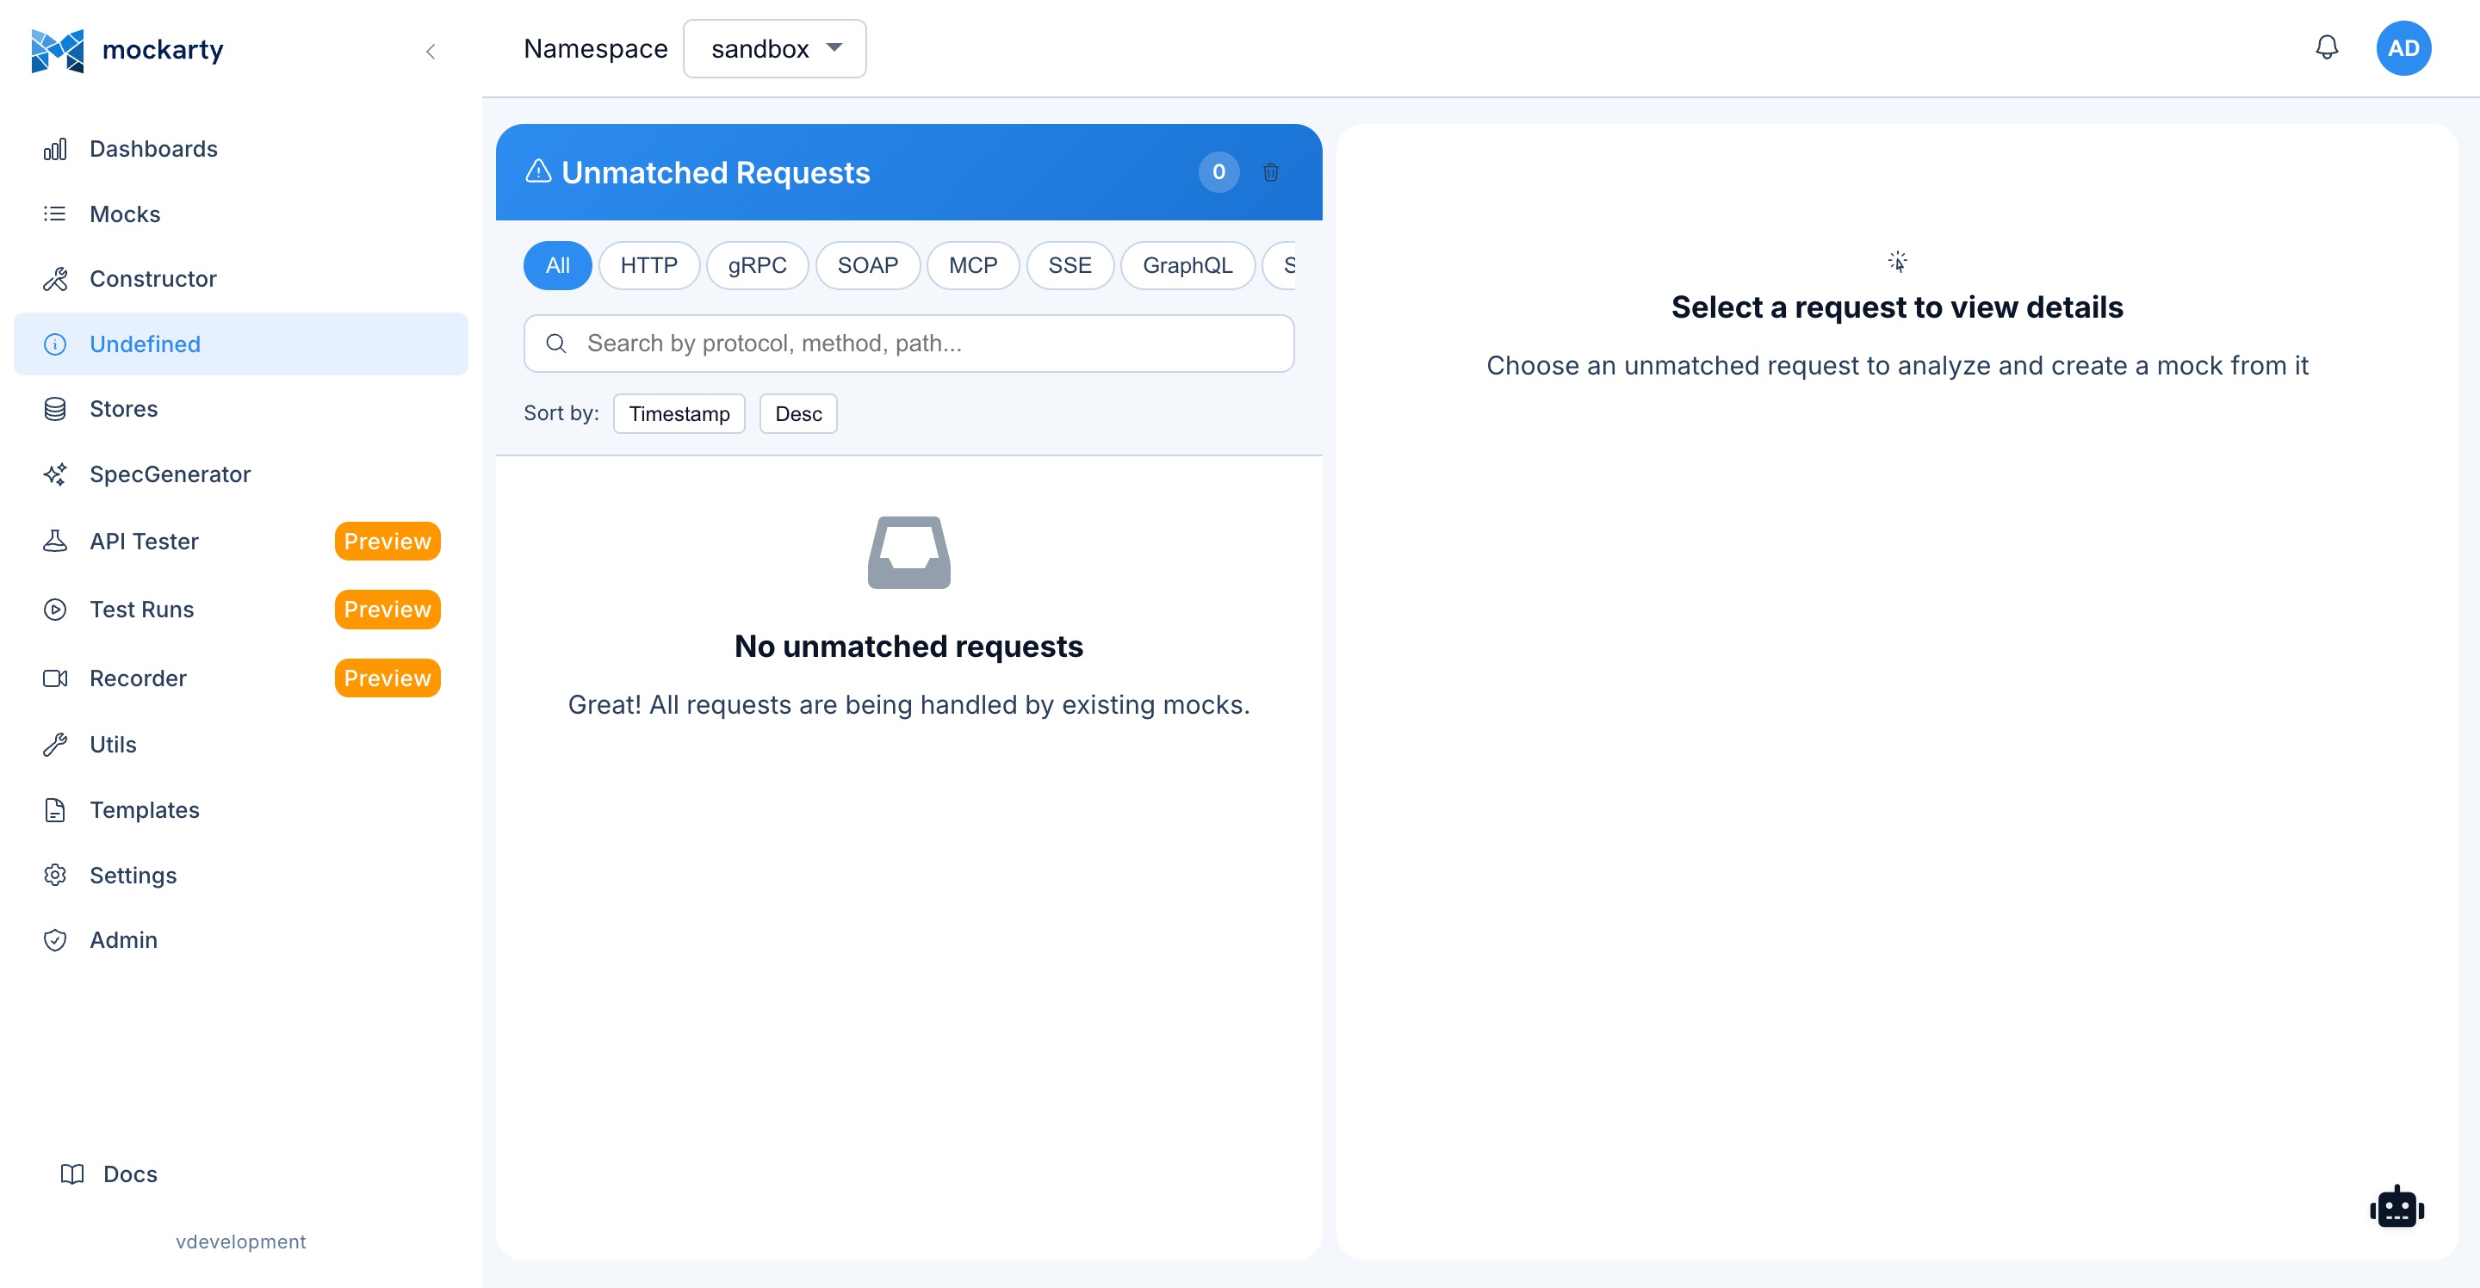Click the Admin shield icon
The width and height of the screenshot is (2480, 1288).
pos(55,940)
